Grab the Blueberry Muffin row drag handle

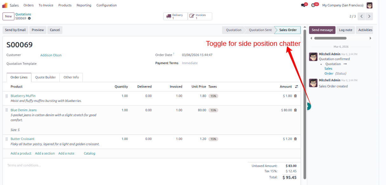(x=7, y=96)
